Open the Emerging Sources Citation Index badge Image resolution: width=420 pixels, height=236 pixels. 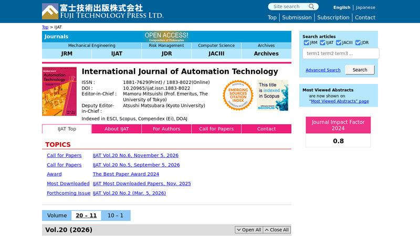click(238, 95)
